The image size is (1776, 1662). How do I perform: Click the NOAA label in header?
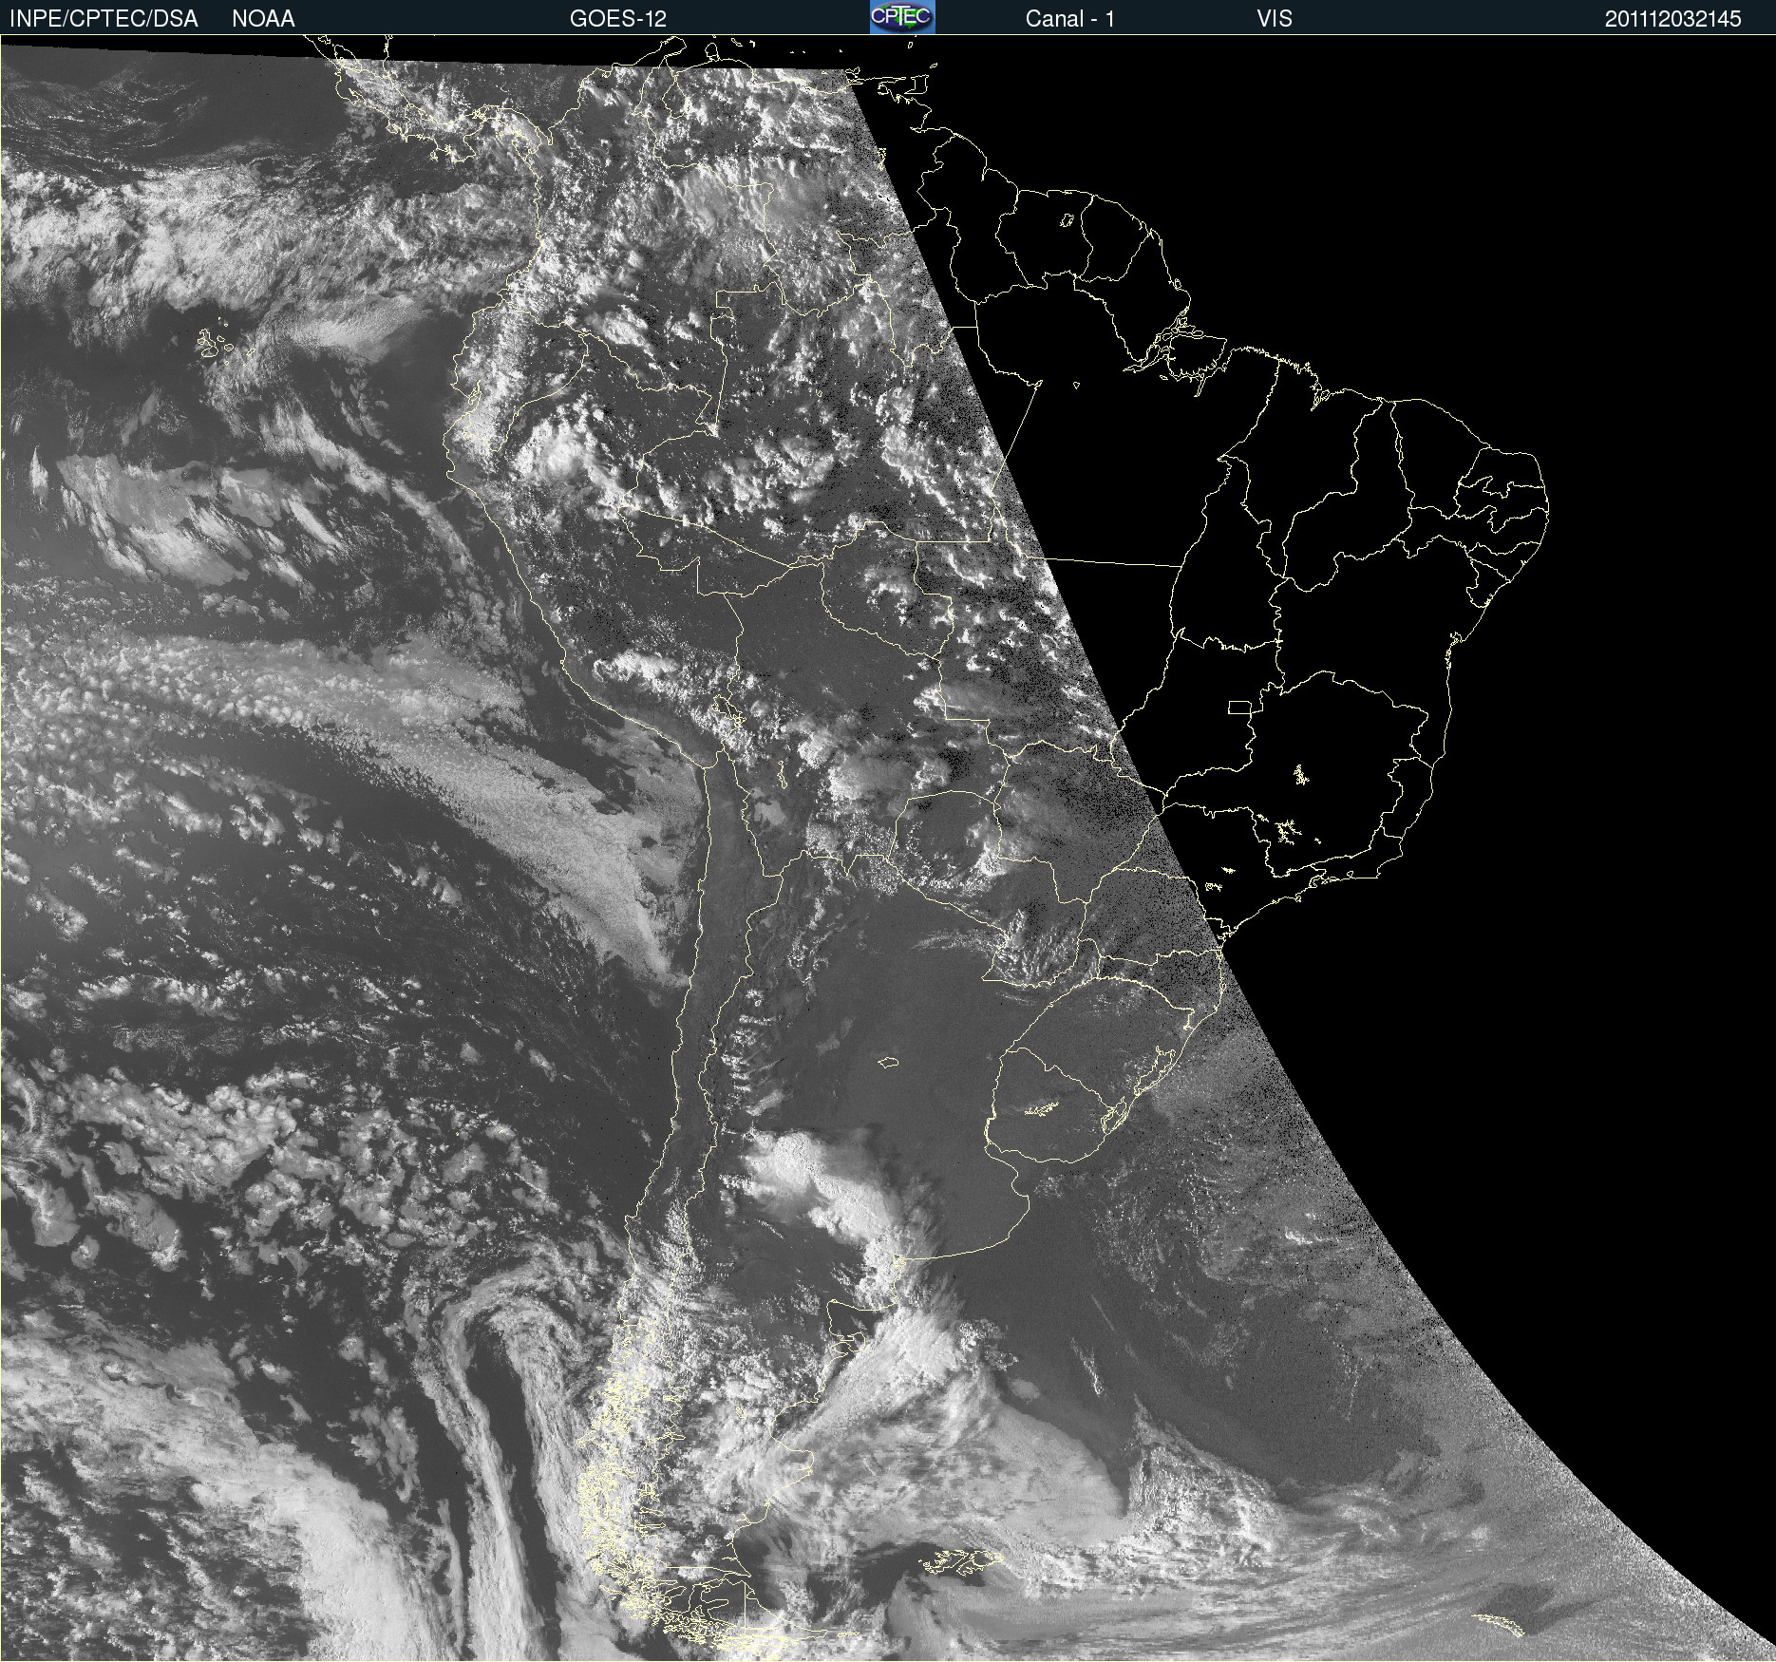(263, 19)
